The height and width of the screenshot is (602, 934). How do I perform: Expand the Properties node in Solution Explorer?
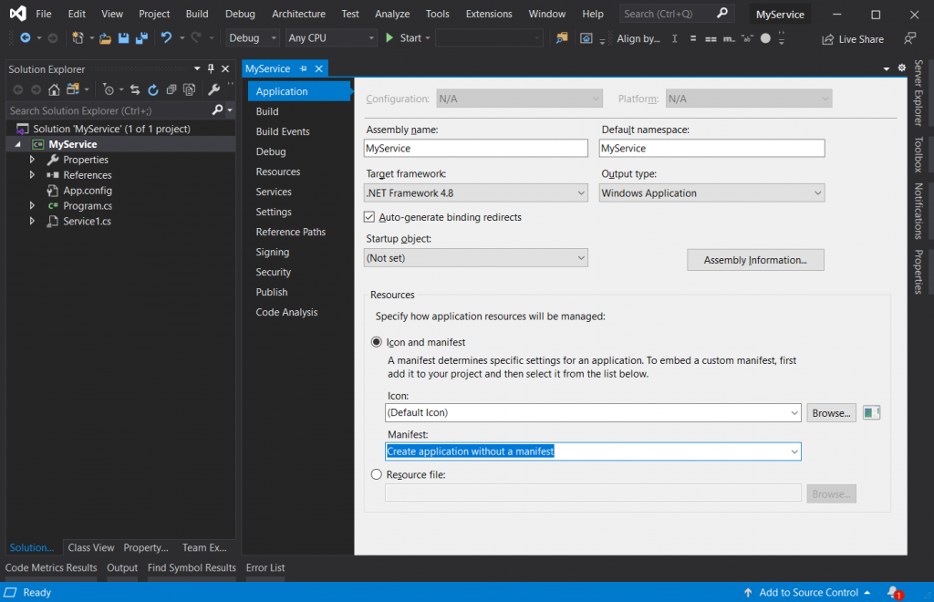coord(32,160)
